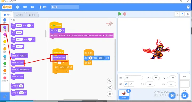Viewport: 192px width, 102px height.
Task: Click the stage backdrop thumbnail
Action: 185,84
